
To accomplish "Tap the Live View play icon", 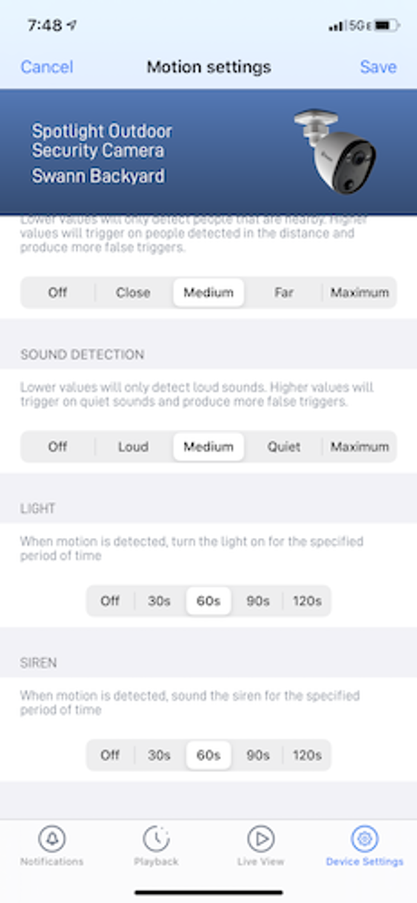I will click(260, 839).
